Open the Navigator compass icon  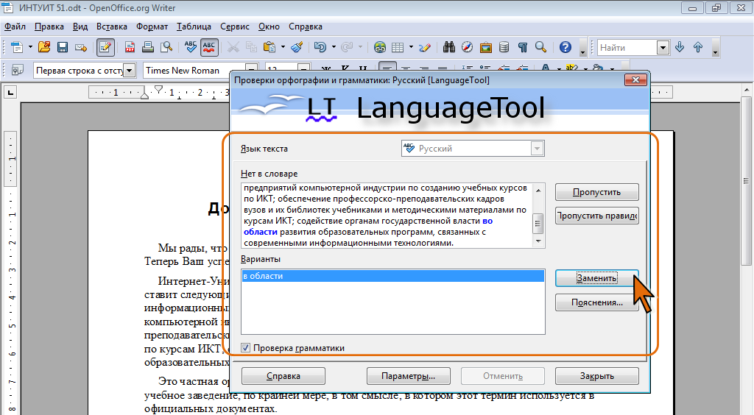[x=468, y=47]
